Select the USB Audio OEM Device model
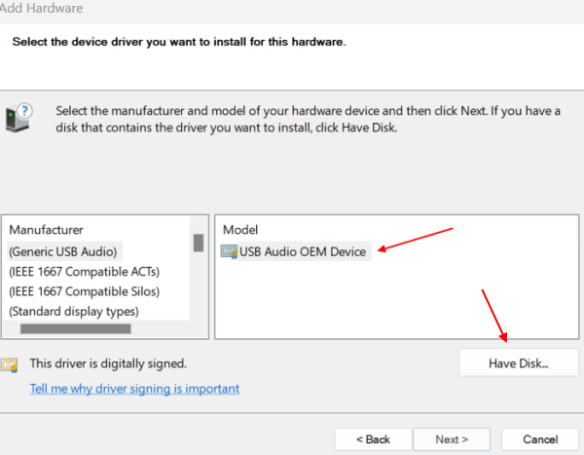Viewport: 584px width, 455px height. pyautogui.click(x=303, y=251)
